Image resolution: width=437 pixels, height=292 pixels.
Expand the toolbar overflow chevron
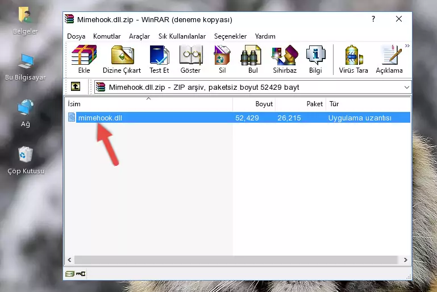(x=407, y=45)
